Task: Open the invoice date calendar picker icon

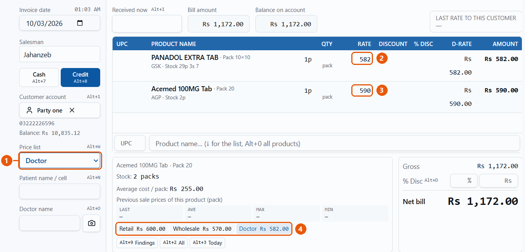Action: tap(80, 23)
